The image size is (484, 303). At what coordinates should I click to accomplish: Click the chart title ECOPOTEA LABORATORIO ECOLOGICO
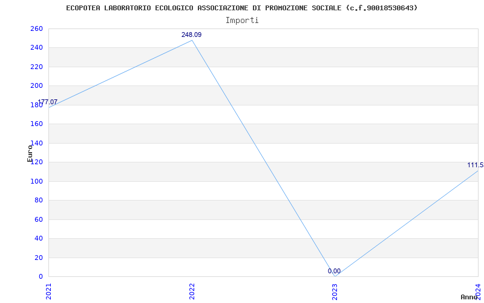tap(241, 8)
